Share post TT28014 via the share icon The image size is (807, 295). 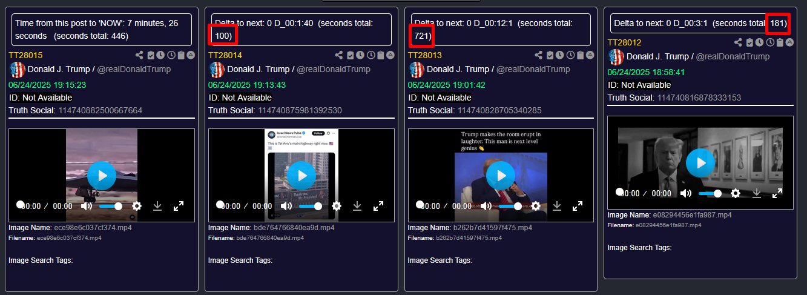click(x=339, y=55)
